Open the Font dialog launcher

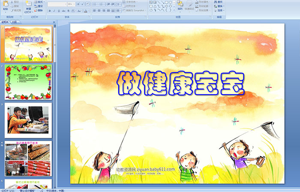tap(89, 17)
